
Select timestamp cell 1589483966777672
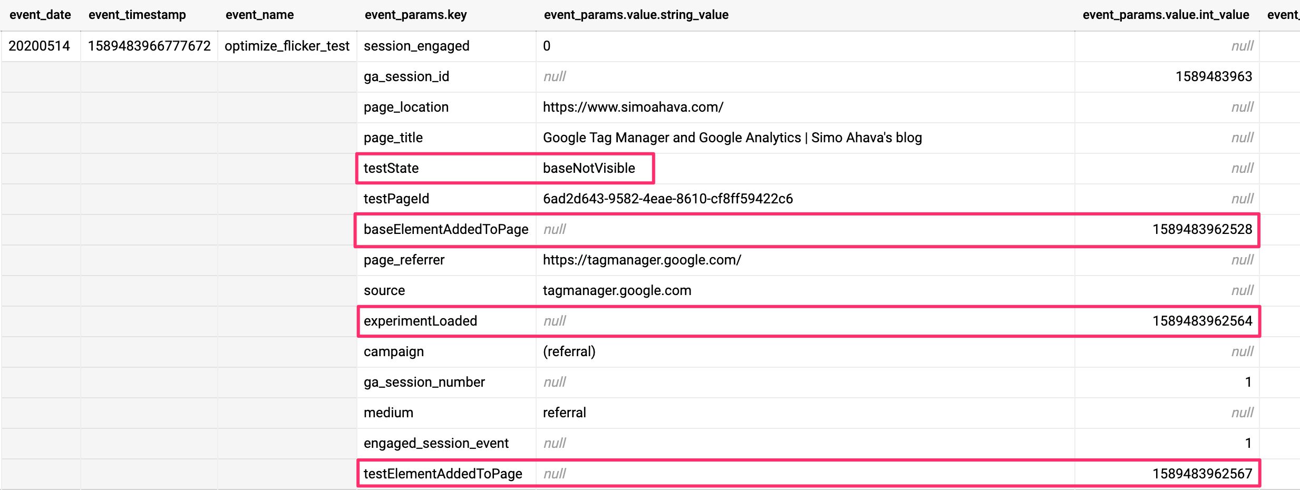tap(149, 46)
